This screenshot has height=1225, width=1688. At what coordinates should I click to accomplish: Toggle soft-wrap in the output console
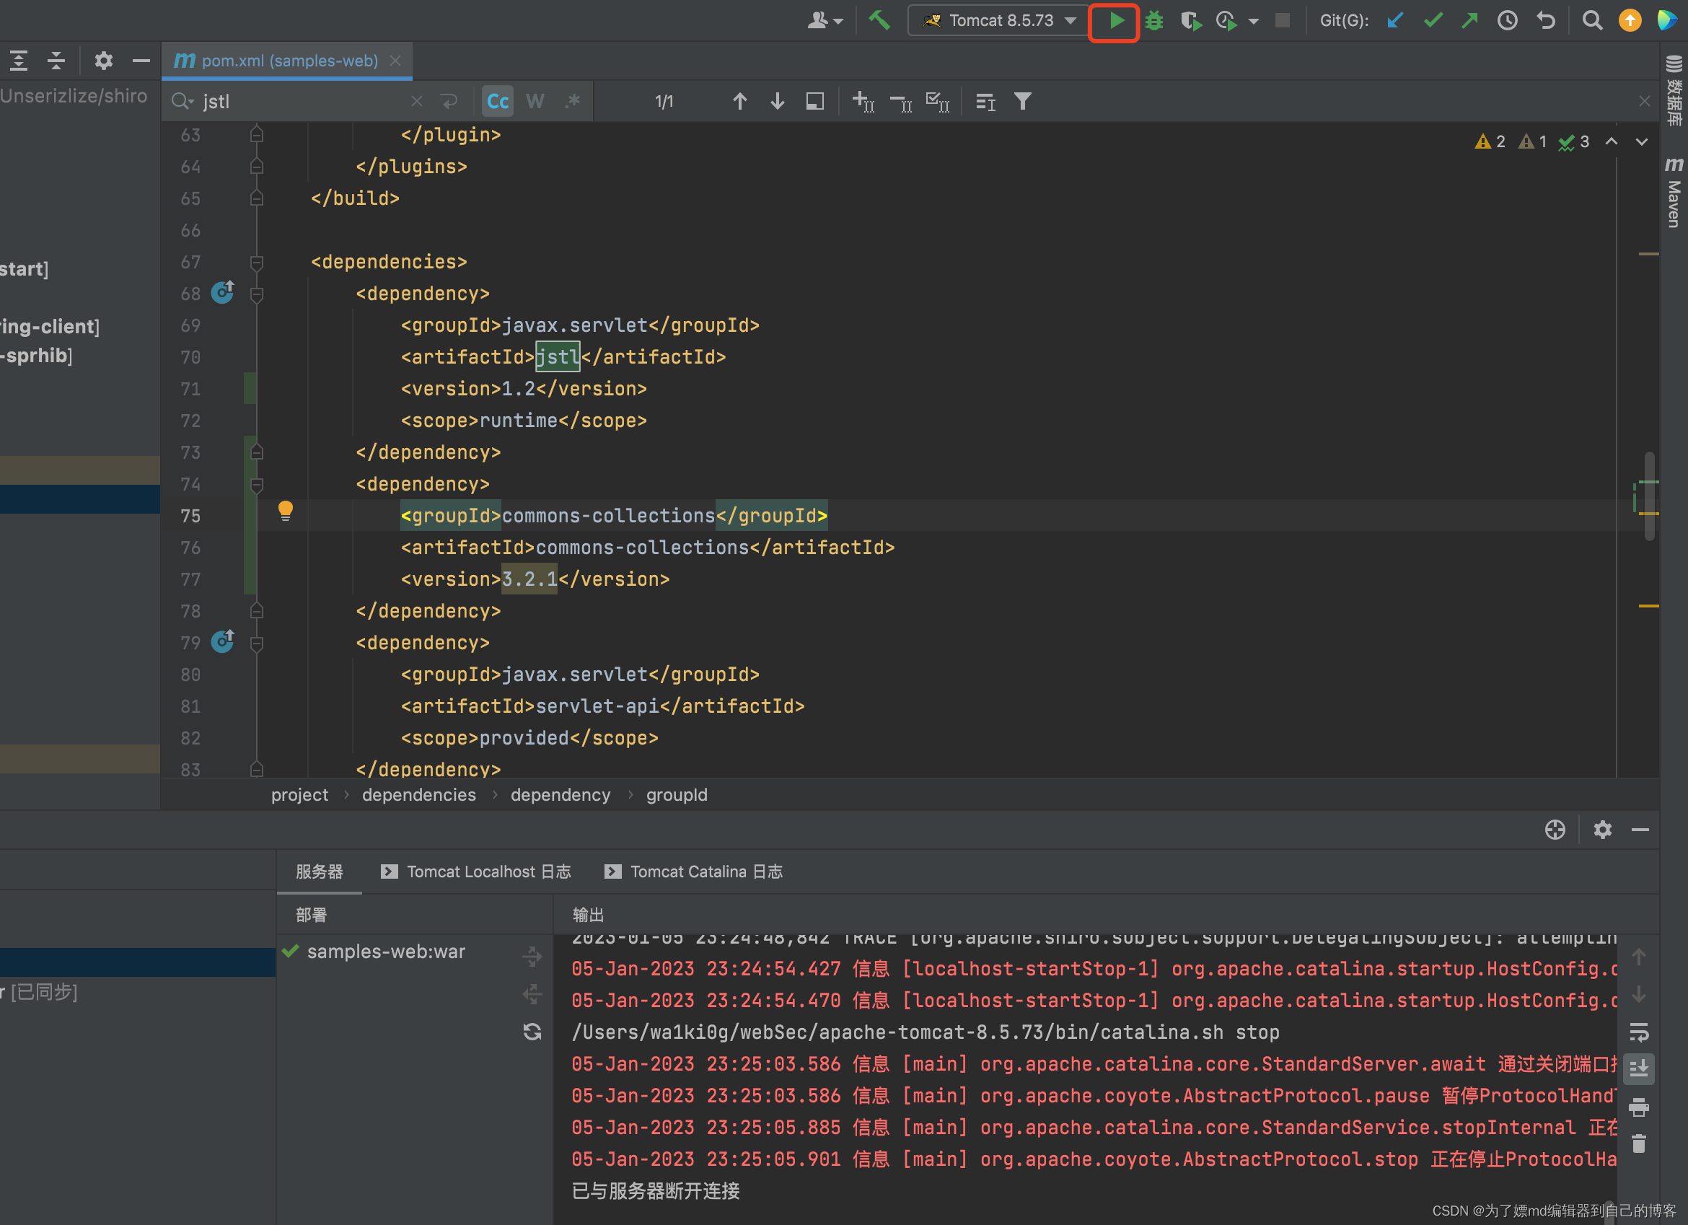pyautogui.click(x=1638, y=1032)
